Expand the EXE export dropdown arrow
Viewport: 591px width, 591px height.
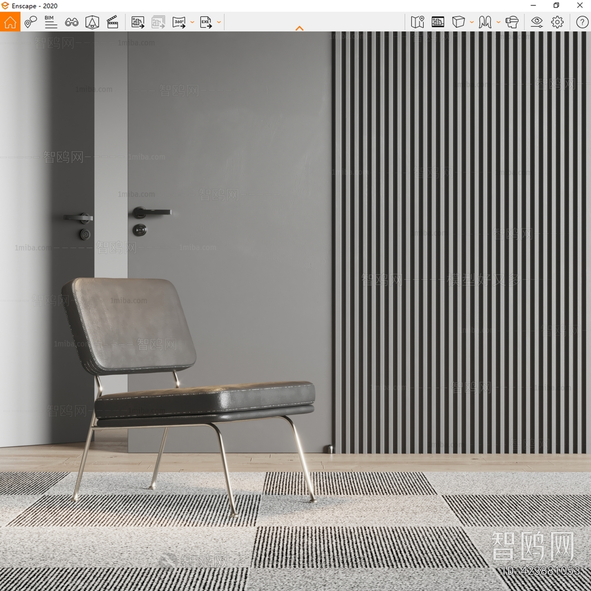pyautogui.click(x=219, y=22)
